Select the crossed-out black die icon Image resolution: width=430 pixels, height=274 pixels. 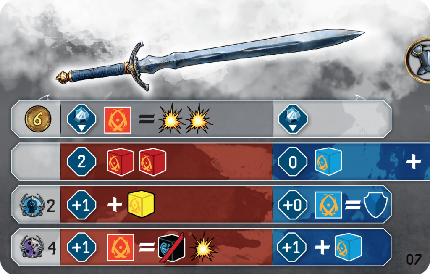point(172,248)
